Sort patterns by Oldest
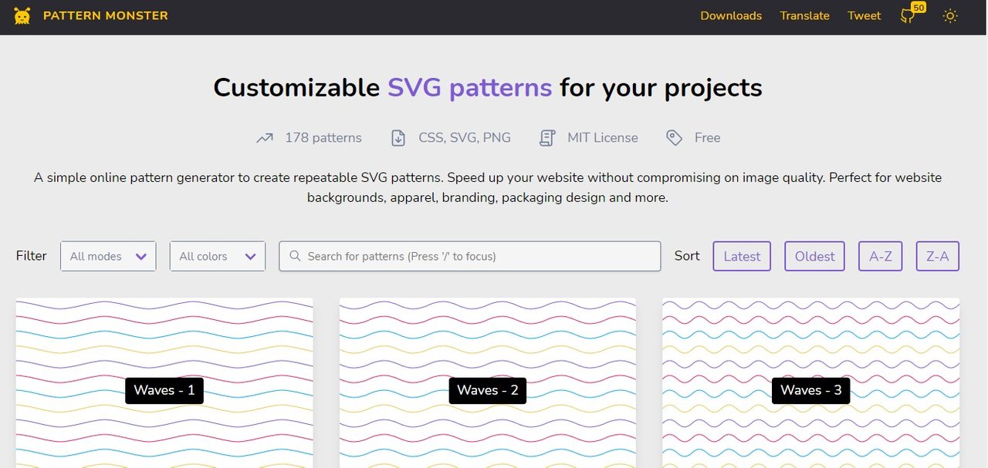 (815, 256)
